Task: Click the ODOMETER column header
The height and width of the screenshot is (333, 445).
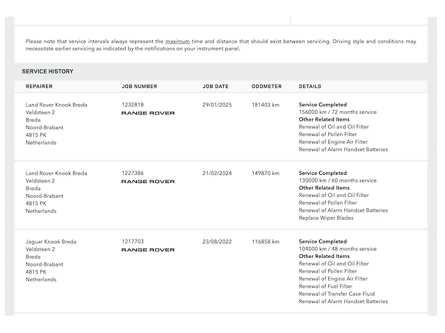Action: (x=266, y=86)
